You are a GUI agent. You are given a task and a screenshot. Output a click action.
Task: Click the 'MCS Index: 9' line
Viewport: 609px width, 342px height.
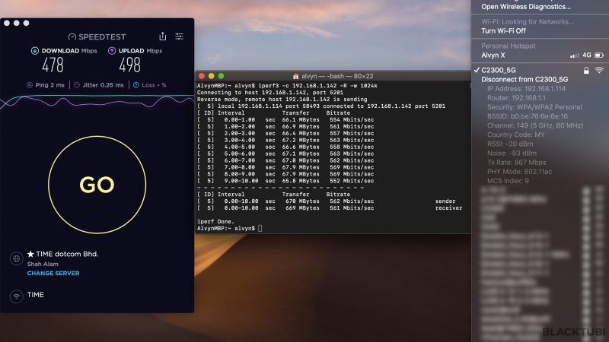coord(508,181)
